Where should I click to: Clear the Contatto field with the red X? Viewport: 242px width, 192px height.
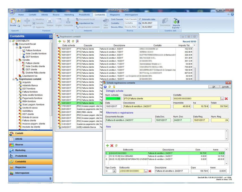click(x=226, y=99)
